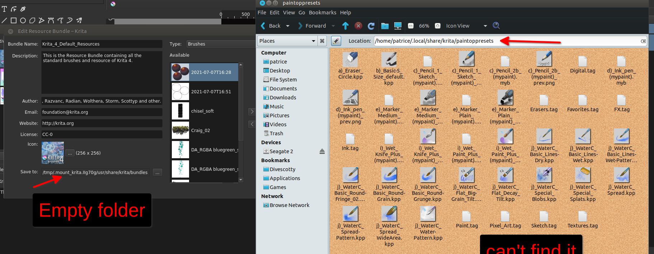Go up to the parent folder
Viewport: 654px width, 254px height.
click(x=345, y=26)
